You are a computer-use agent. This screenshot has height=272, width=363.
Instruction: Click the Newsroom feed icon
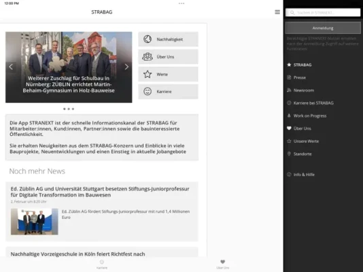(289, 90)
